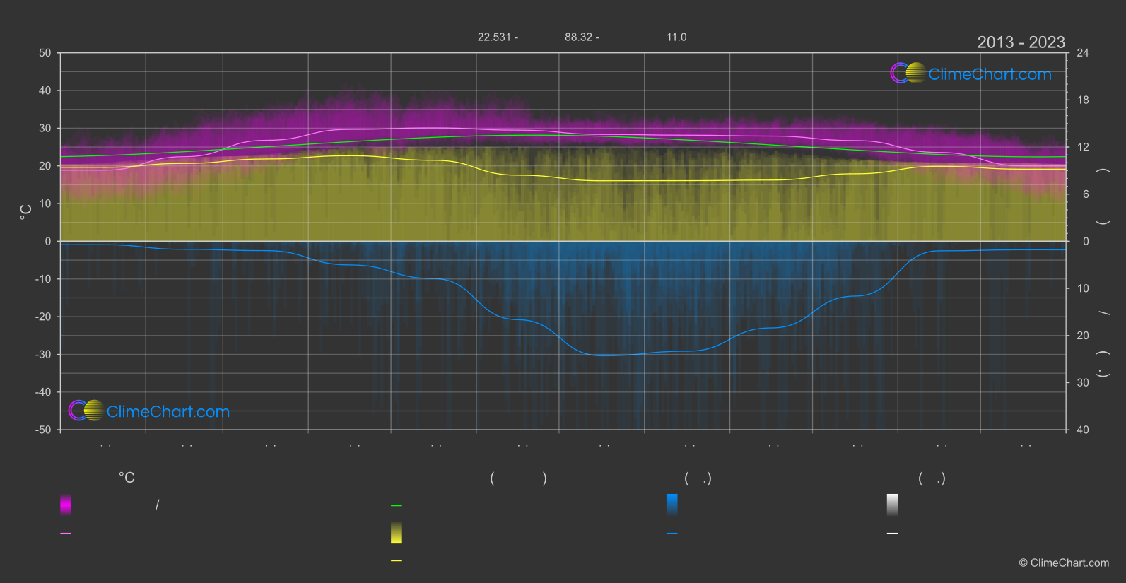Click the white gradient legend swatch

point(893,505)
